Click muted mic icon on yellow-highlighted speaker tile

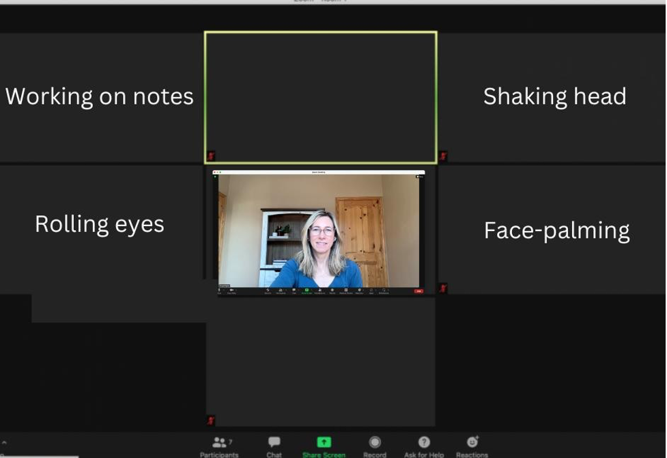click(x=211, y=156)
